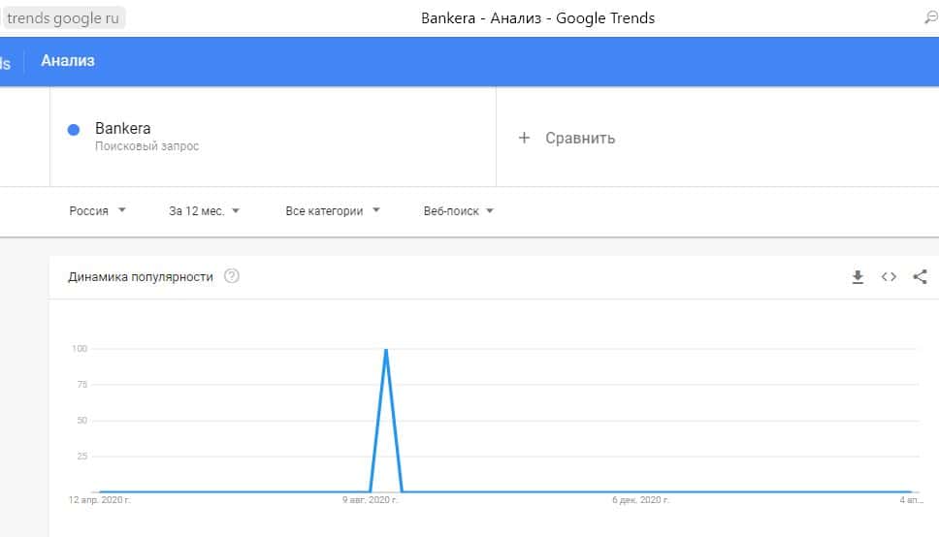
Task: Click the chart peak at value 100
Action: (386, 350)
